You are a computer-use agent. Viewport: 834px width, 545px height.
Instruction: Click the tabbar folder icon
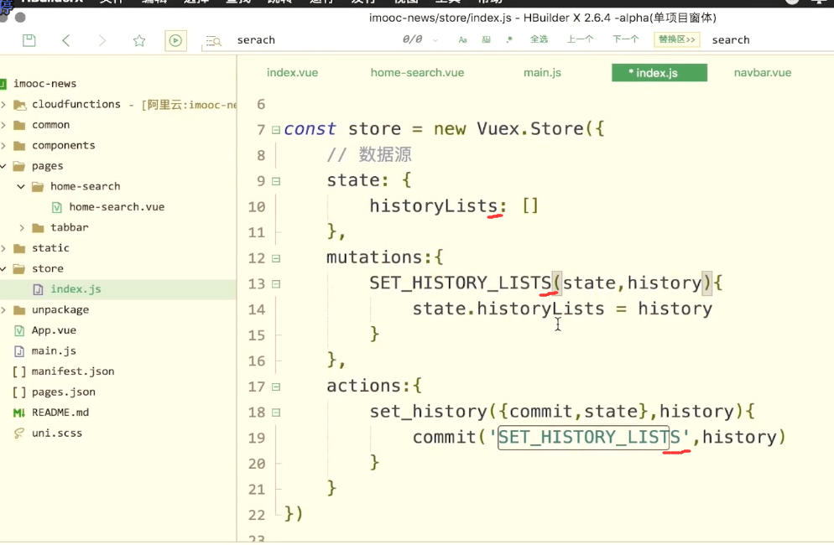pos(38,227)
